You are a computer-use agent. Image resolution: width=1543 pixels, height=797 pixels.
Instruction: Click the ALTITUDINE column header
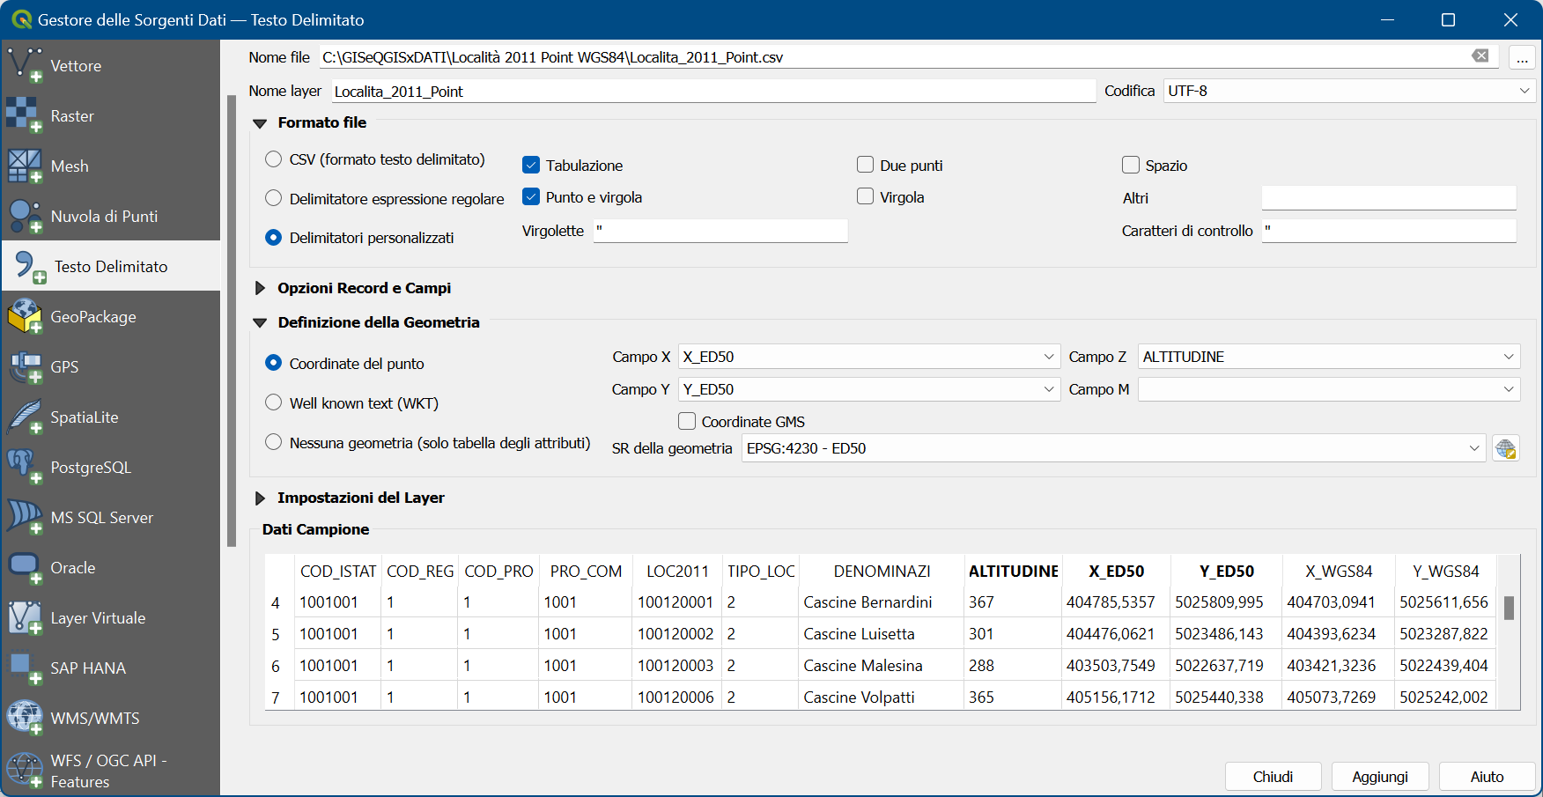coord(1013,572)
